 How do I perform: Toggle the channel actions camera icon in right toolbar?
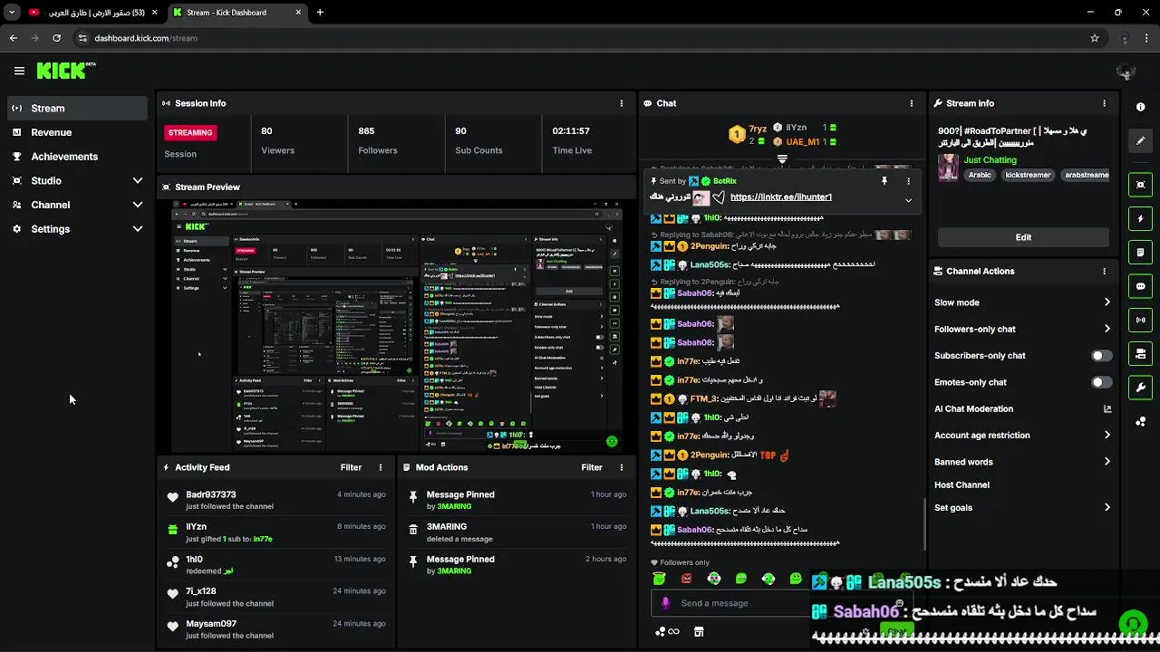1140,353
